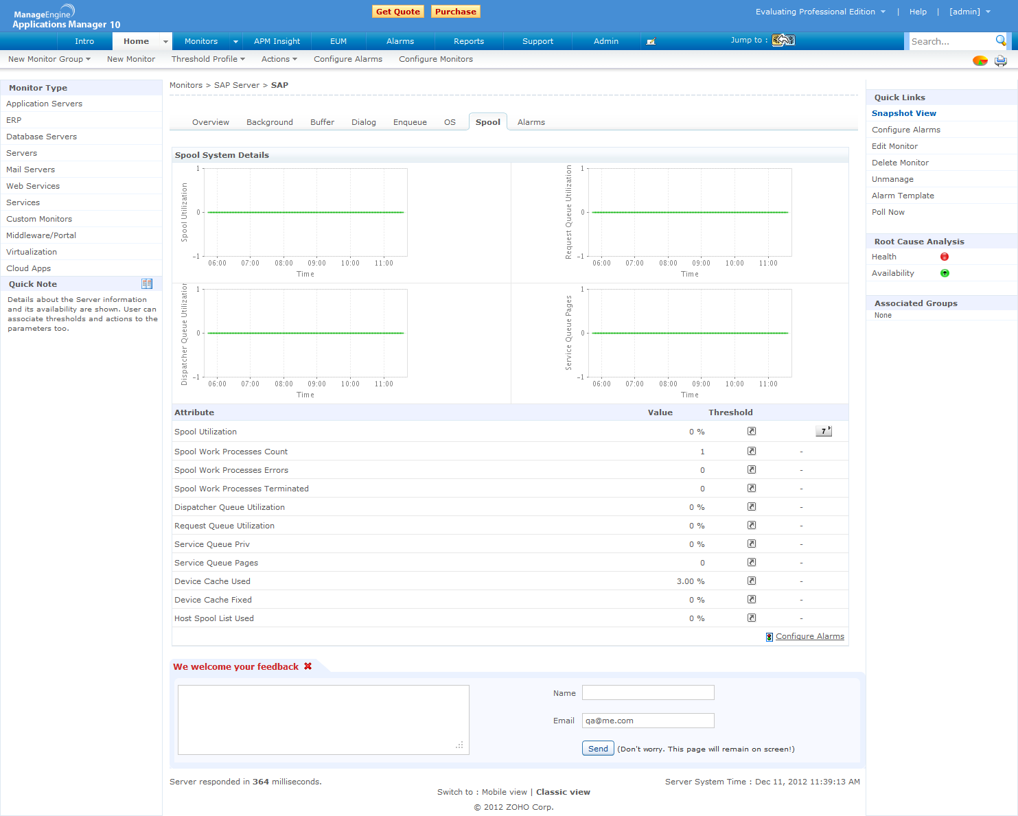The width and height of the screenshot is (1018, 816).
Task: Close the feedback panel with red X
Action: click(x=308, y=666)
